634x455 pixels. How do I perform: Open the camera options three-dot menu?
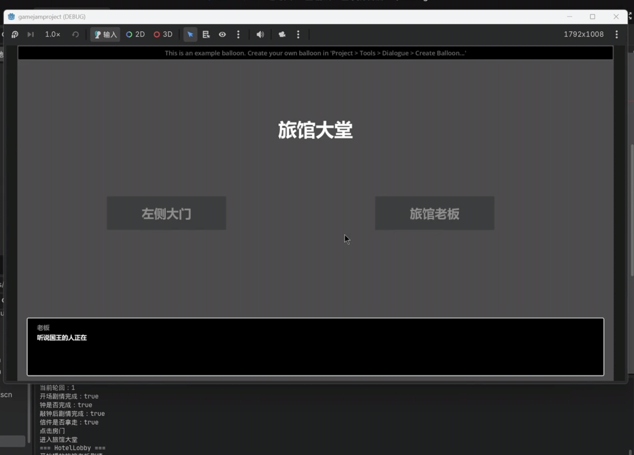point(298,34)
